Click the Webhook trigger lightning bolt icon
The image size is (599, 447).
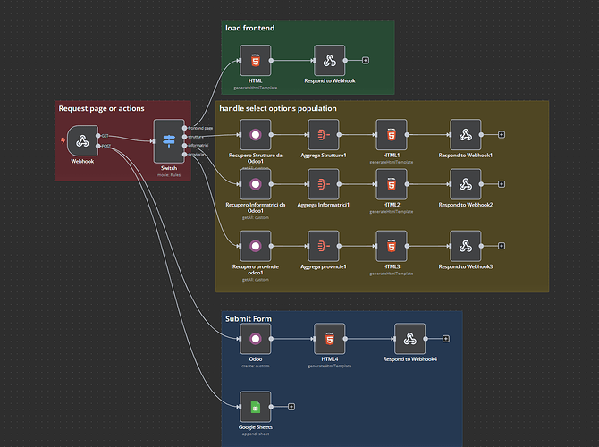pyautogui.click(x=63, y=140)
